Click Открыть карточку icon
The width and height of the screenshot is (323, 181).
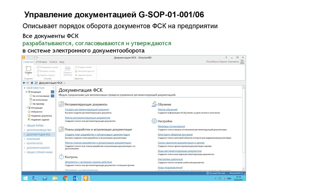pos(68,68)
